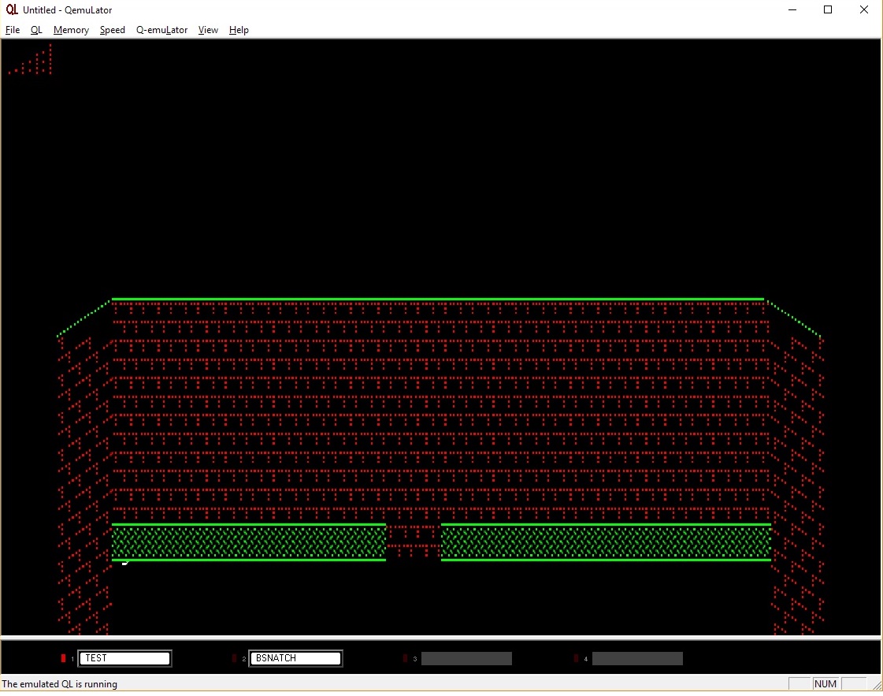Screen dimensions: 883x696
Task: Click the window resize grip at the corner
Action: tap(877, 685)
